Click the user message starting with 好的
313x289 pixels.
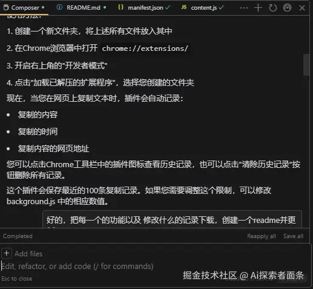click(172, 220)
